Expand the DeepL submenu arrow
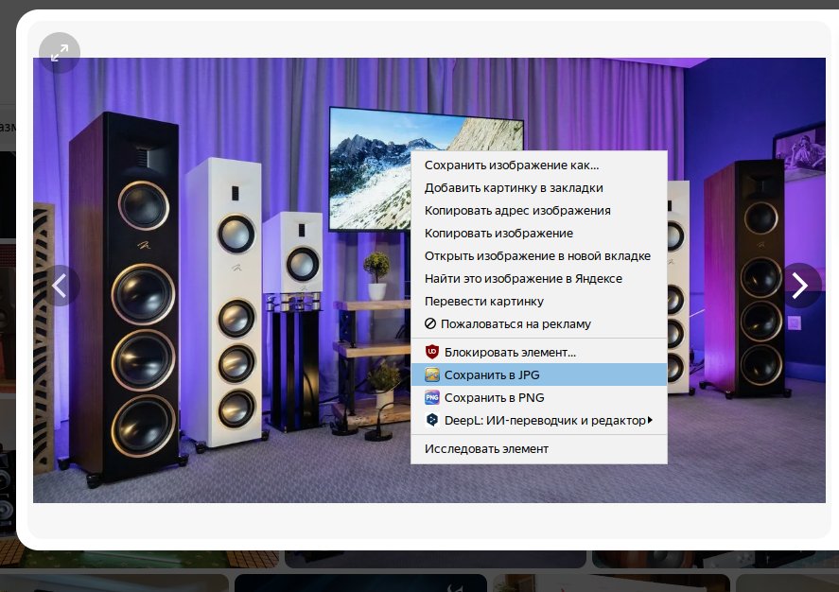Screen dimensions: 839x592 point(650,421)
